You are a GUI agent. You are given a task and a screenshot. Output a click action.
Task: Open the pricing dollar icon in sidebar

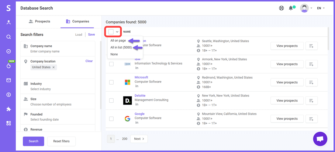point(8,95)
